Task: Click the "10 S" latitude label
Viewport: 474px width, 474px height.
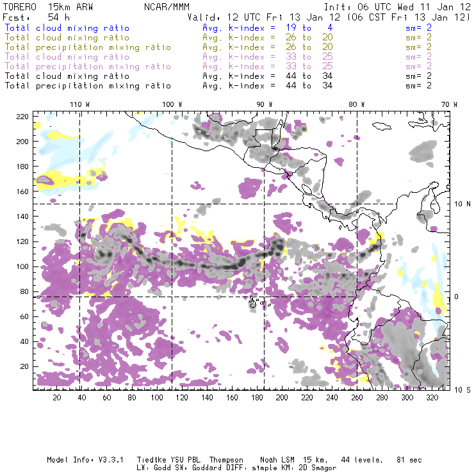Action: 462,389
